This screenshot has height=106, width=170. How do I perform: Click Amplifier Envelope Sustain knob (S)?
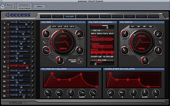(133, 92)
